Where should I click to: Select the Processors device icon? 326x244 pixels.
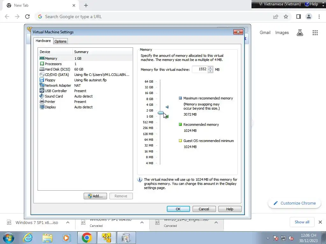click(42, 64)
